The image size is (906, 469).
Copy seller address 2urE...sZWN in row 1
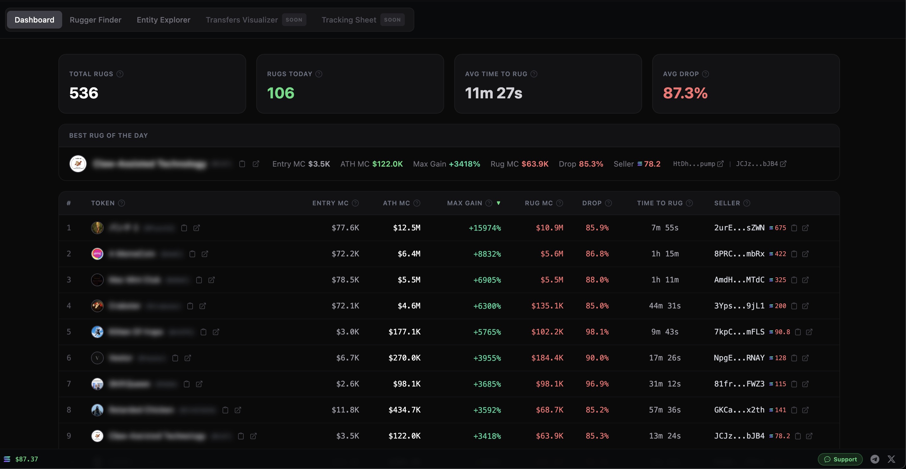click(794, 228)
